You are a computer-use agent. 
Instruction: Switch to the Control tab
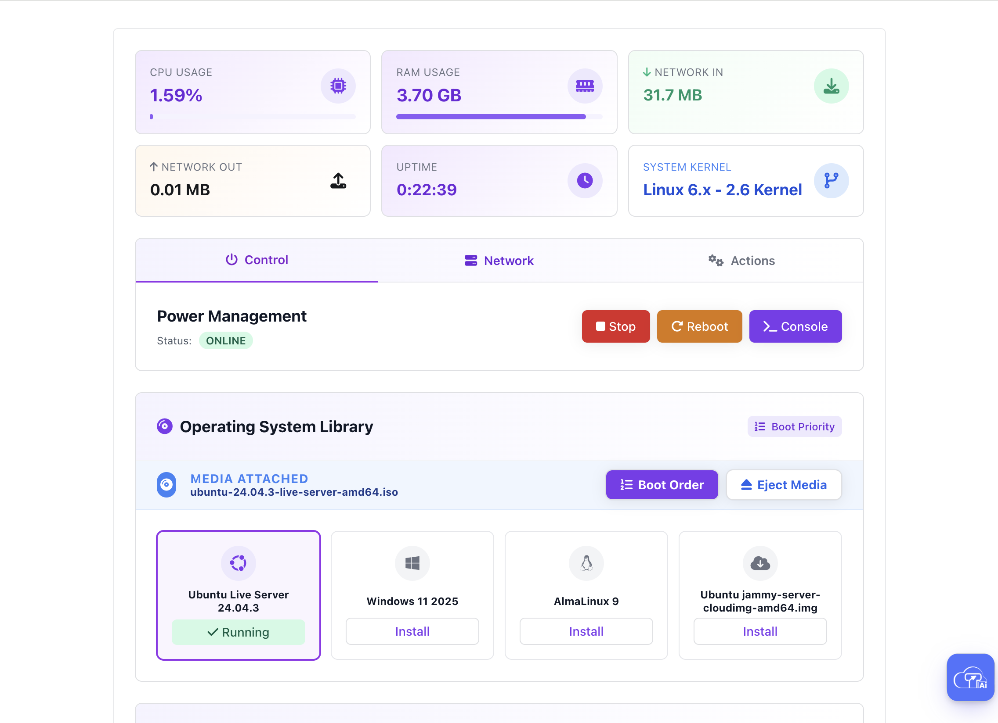(257, 260)
